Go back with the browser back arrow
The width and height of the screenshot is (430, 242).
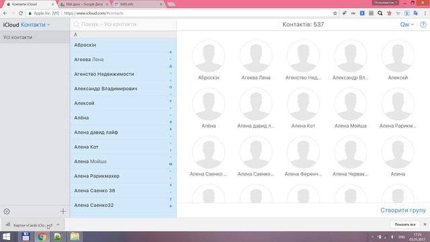click(5, 13)
